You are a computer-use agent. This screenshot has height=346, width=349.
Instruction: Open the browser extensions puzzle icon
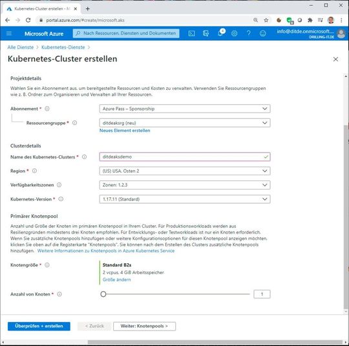pos(310,20)
